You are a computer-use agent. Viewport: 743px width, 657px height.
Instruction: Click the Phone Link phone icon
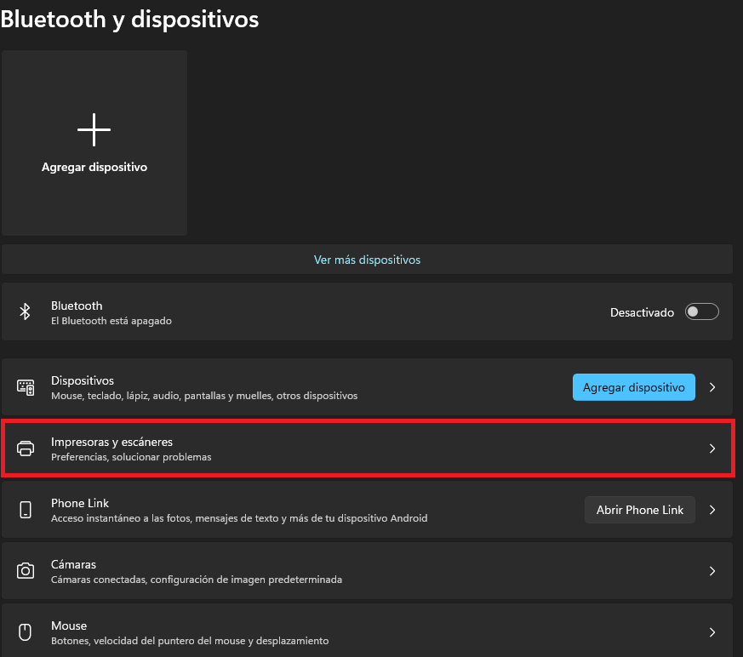(x=26, y=510)
